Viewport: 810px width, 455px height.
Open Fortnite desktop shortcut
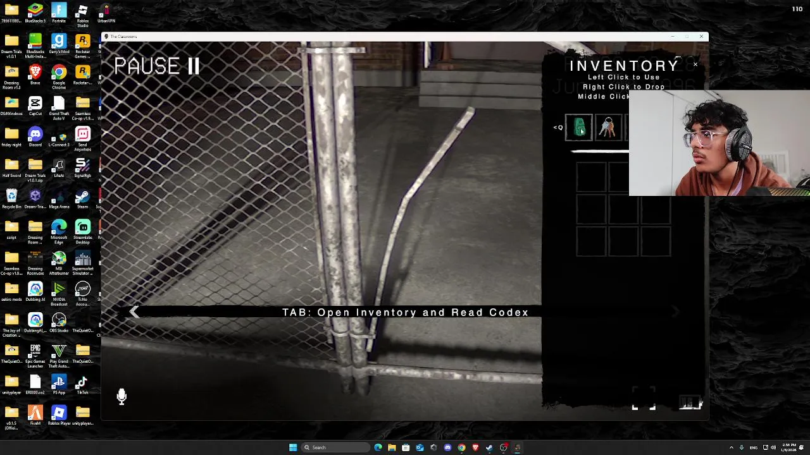point(59,13)
